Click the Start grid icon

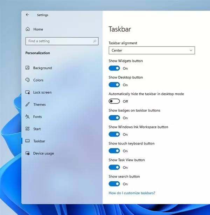coord(27,129)
